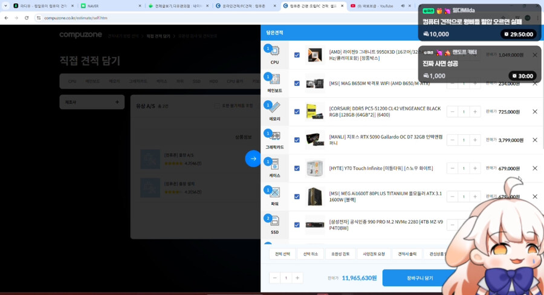Click 호환성 검토 button
Screen dimensions: 544x295
[x=340, y=254]
